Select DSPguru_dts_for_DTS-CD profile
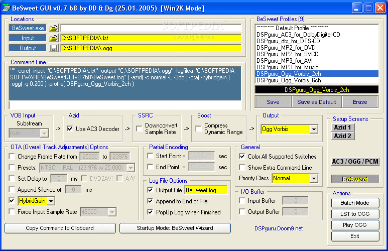Screen dimensions: 388x251 pyautogui.click(x=317, y=41)
